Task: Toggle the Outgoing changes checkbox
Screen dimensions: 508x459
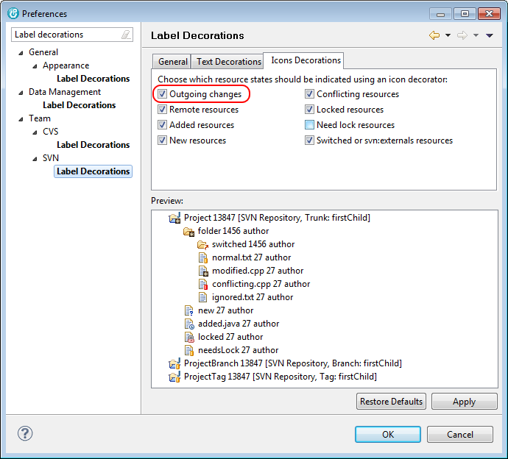Action: click(162, 94)
